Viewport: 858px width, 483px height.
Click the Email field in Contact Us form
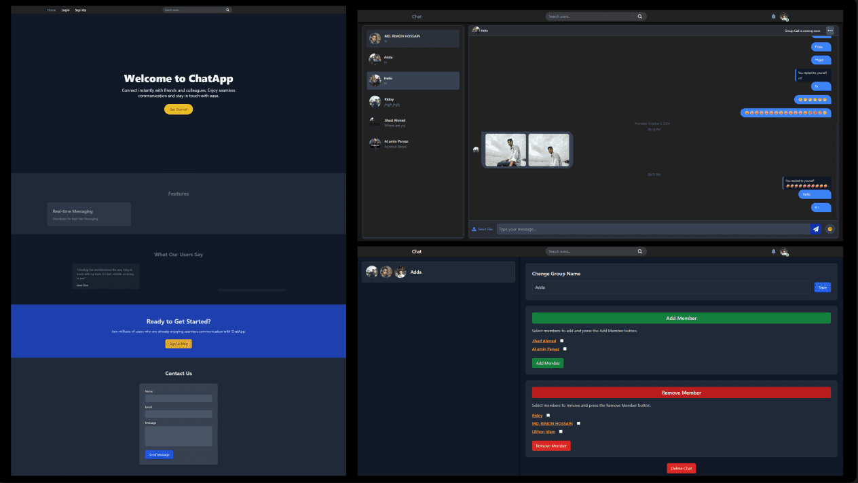pos(179,414)
